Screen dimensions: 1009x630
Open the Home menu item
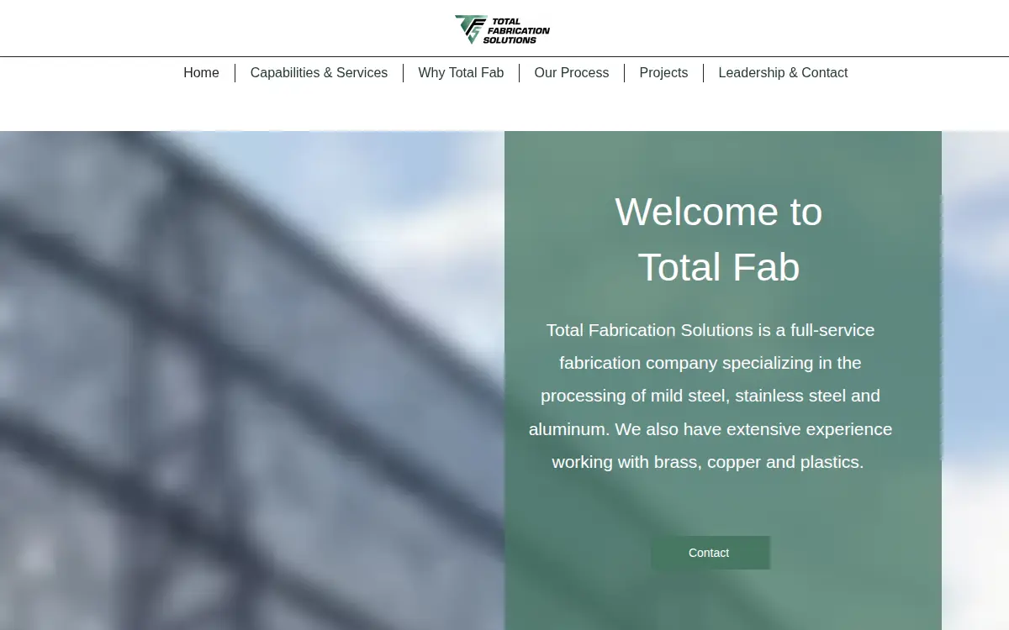pyautogui.click(x=202, y=73)
